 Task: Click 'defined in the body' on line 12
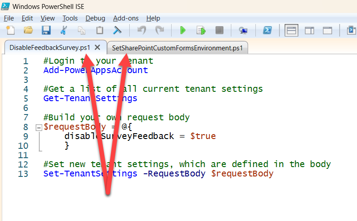[281, 164]
